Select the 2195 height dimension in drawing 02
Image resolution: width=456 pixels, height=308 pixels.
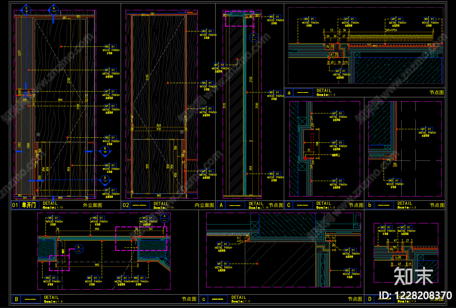(147, 78)
